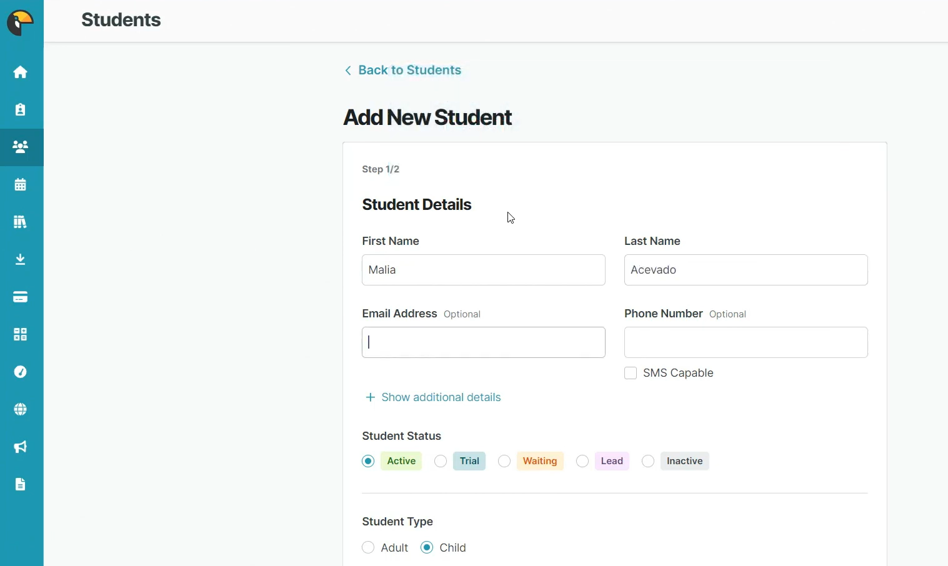Click the toucan app logo

point(22,22)
